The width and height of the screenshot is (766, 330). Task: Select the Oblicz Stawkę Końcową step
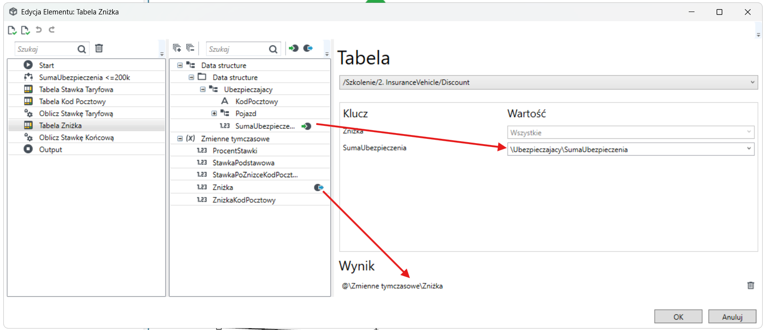point(86,137)
